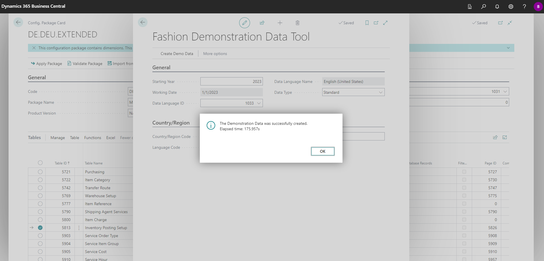The width and height of the screenshot is (544, 261).
Task: Deselect the Inventory Posting Setup row selector
Action: [40, 228]
